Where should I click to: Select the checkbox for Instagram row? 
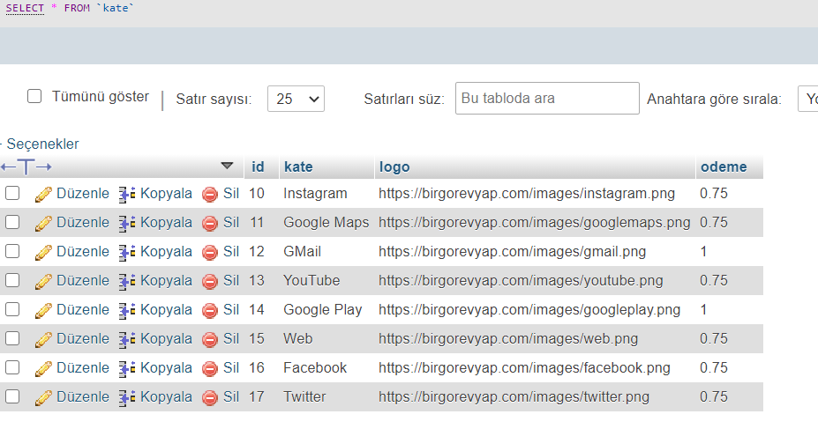point(12,193)
